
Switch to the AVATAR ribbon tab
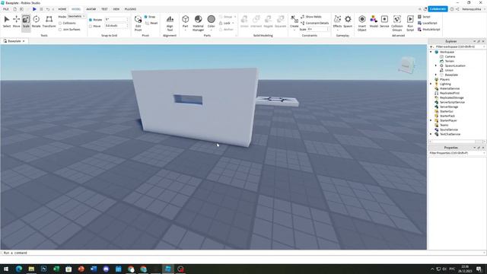click(91, 9)
